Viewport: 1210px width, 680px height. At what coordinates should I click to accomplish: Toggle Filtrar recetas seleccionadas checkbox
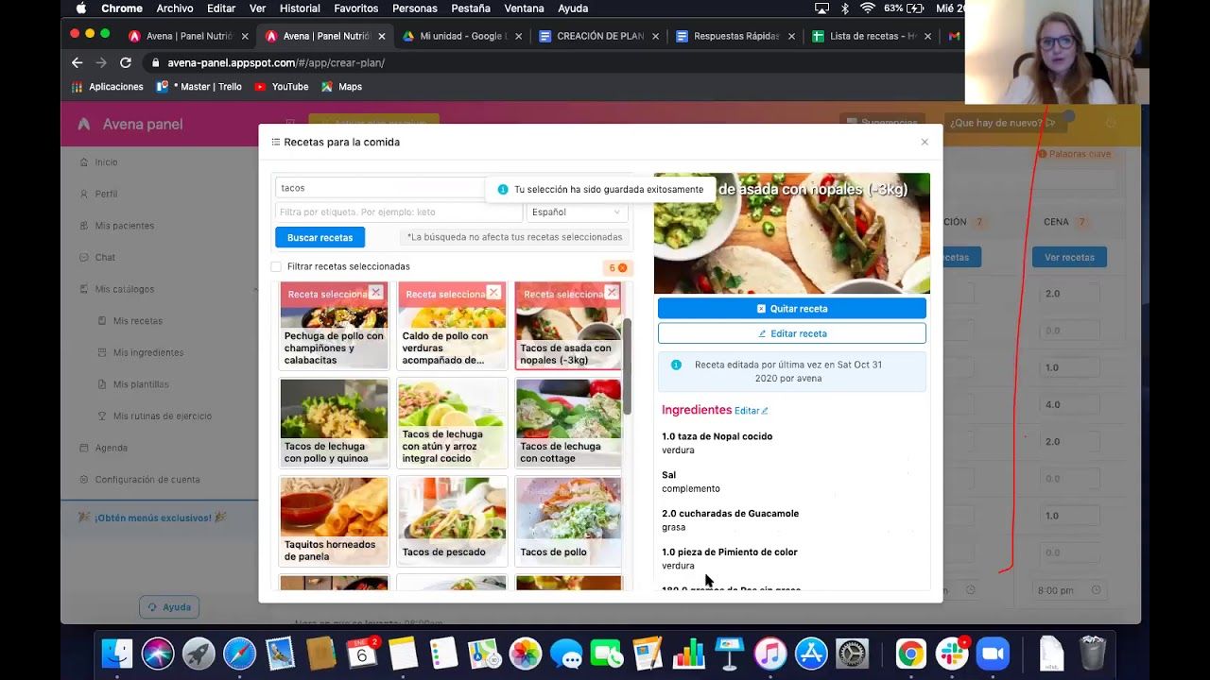click(276, 267)
